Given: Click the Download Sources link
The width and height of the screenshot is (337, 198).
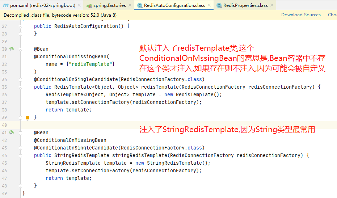Looking at the screenshot, I should coord(301,15).
